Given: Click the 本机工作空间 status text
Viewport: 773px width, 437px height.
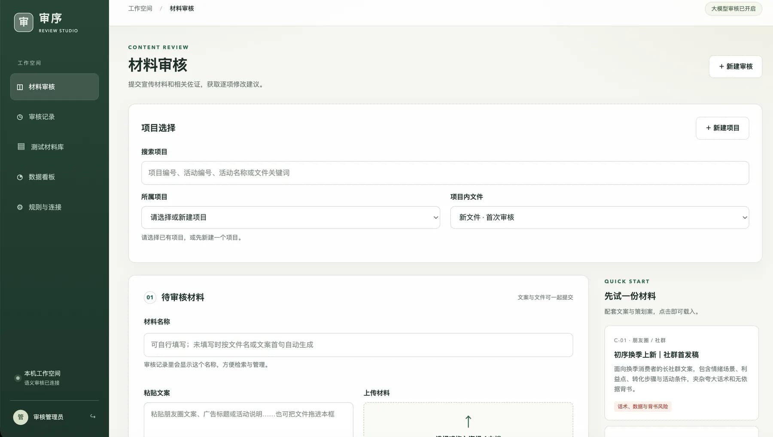Looking at the screenshot, I should (42, 374).
